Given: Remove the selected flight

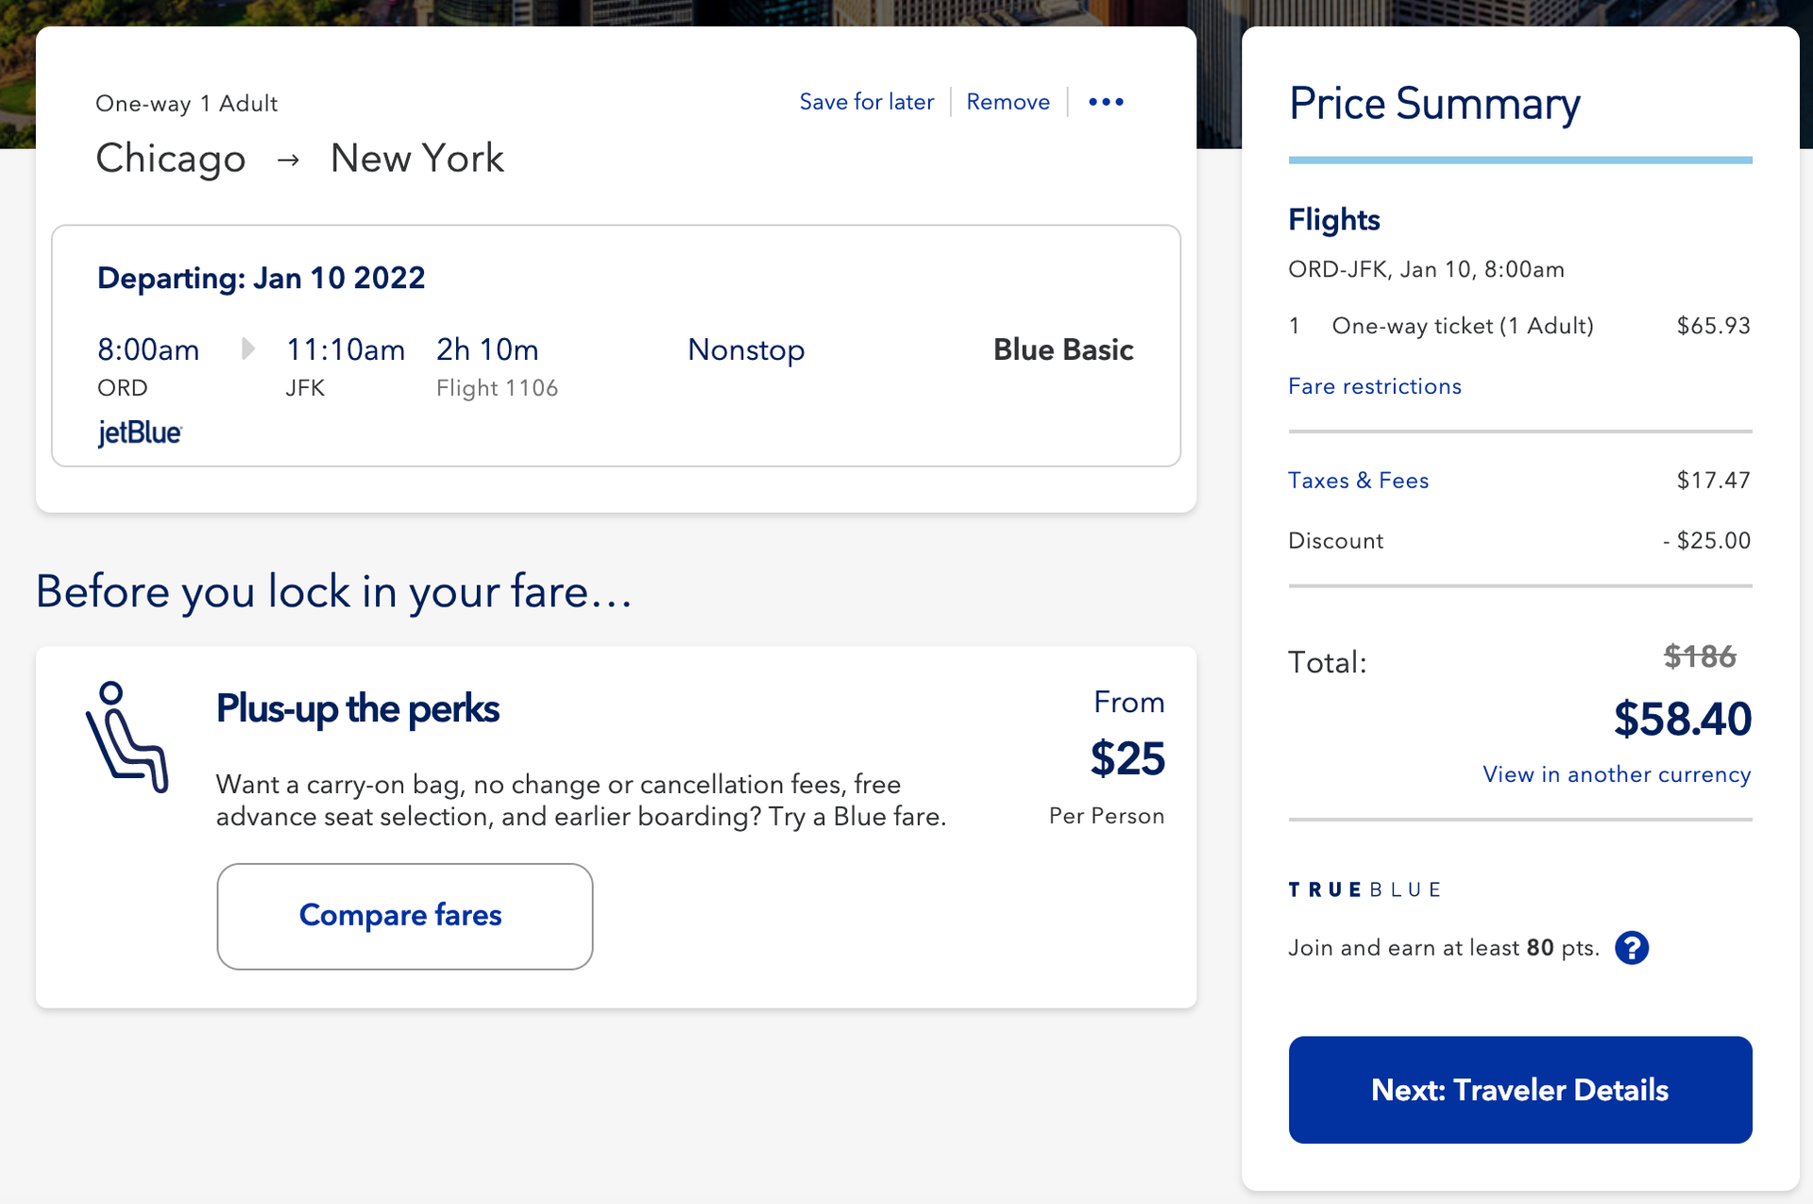Looking at the screenshot, I should pos(1007,101).
